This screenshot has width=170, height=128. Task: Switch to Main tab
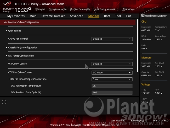click(33, 16)
